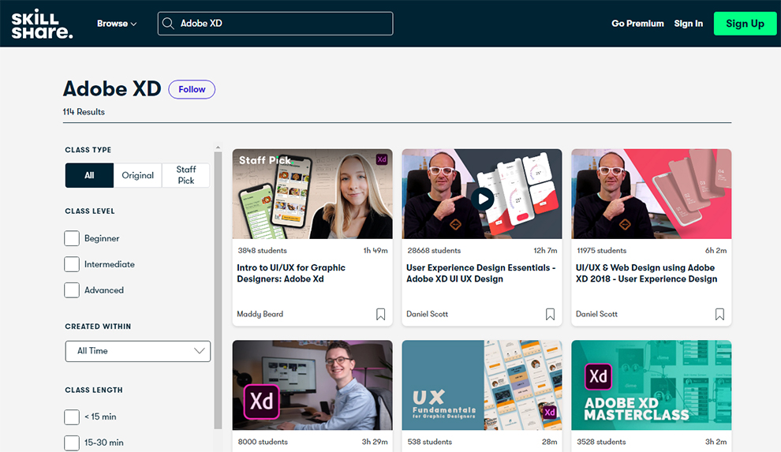The width and height of the screenshot is (781, 452).
Task: Check the < 15 min class length
Action: [72, 417]
